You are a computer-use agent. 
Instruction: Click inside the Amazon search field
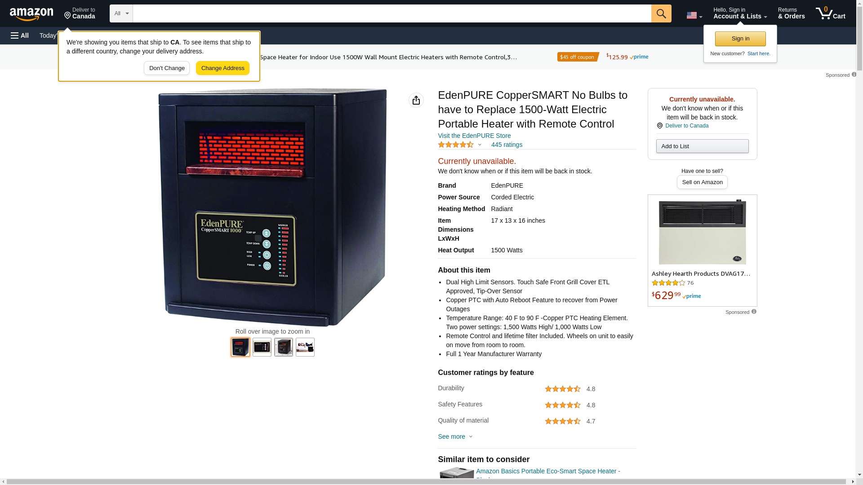point(392,13)
